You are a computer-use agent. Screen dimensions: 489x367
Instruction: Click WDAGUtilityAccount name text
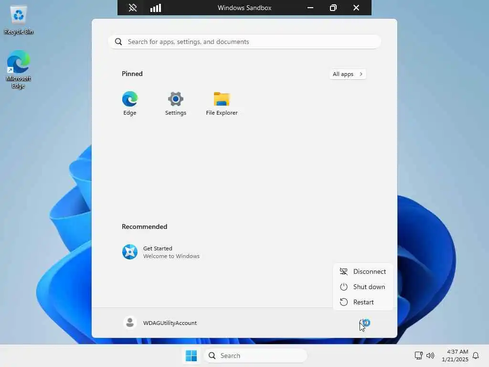pyautogui.click(x=170, y=323)
